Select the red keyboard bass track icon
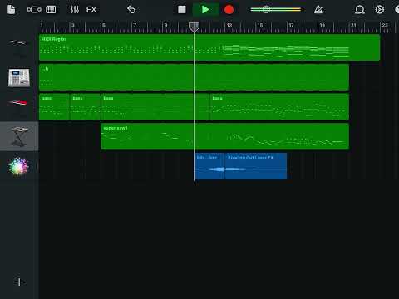 [x=18, y=102]
